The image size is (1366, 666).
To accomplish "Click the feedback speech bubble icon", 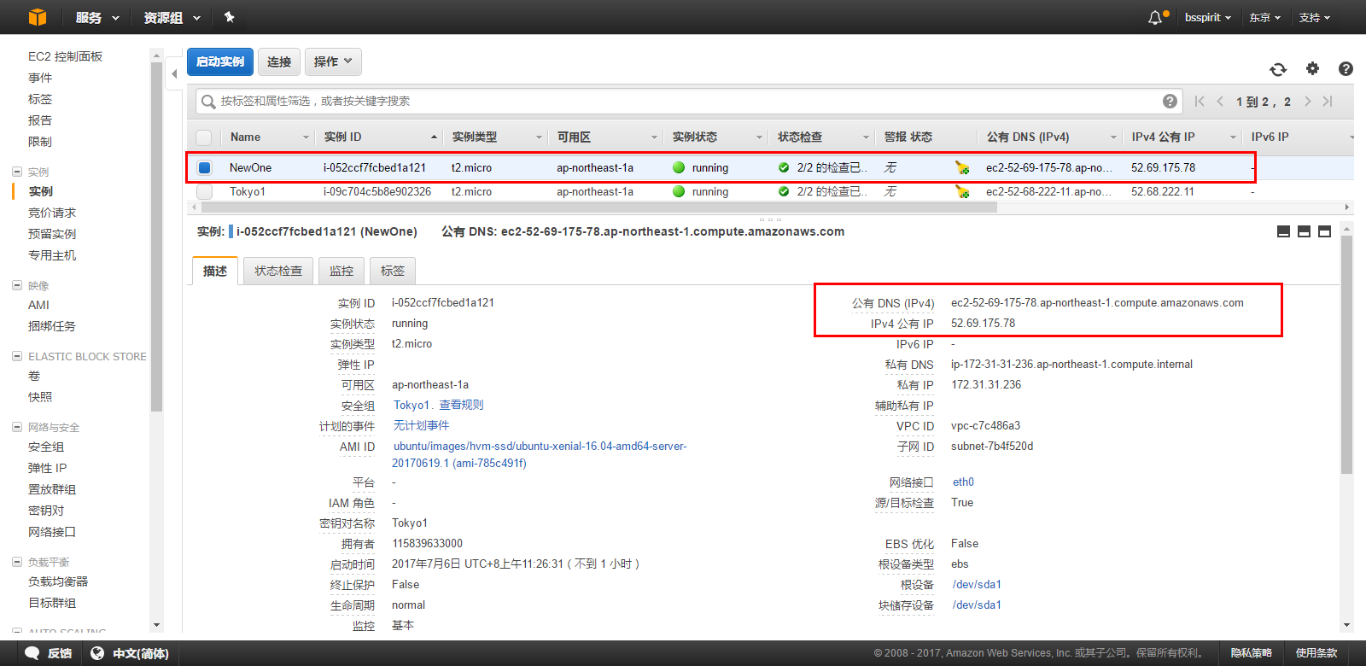I will pos(32,653).
